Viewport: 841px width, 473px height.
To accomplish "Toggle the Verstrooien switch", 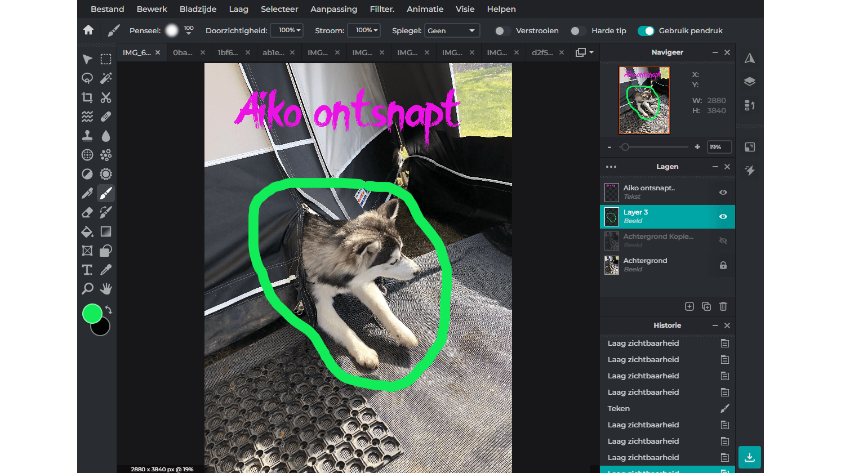I will pos(502,31).
